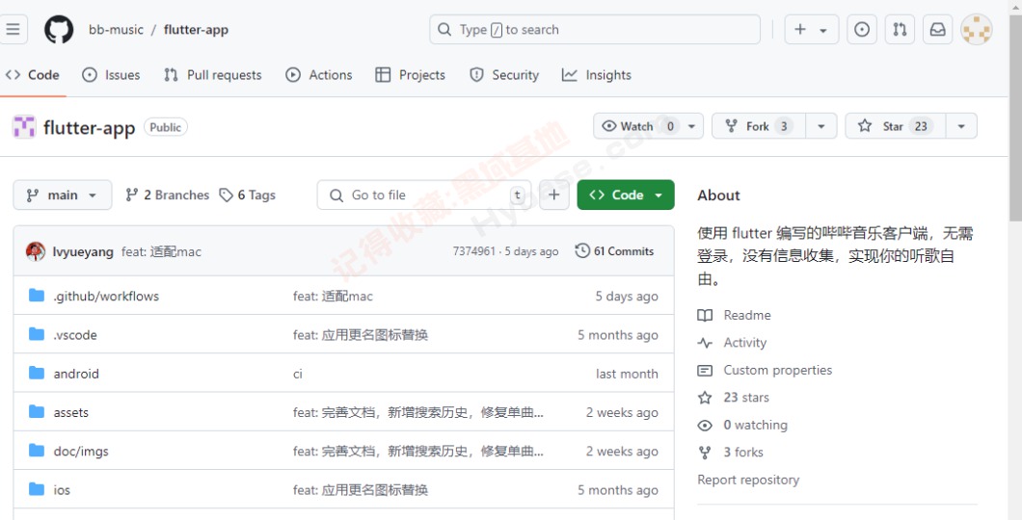Open the 'ci' commit message for android
The height and width of the screenshot is (520, 1022).
tap(298, 375)
